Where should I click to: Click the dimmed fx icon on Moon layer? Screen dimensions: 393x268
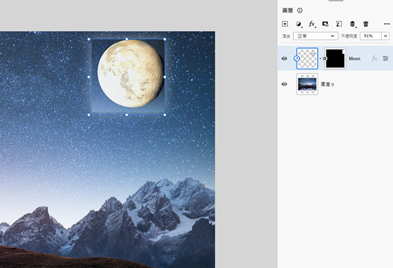375,59
